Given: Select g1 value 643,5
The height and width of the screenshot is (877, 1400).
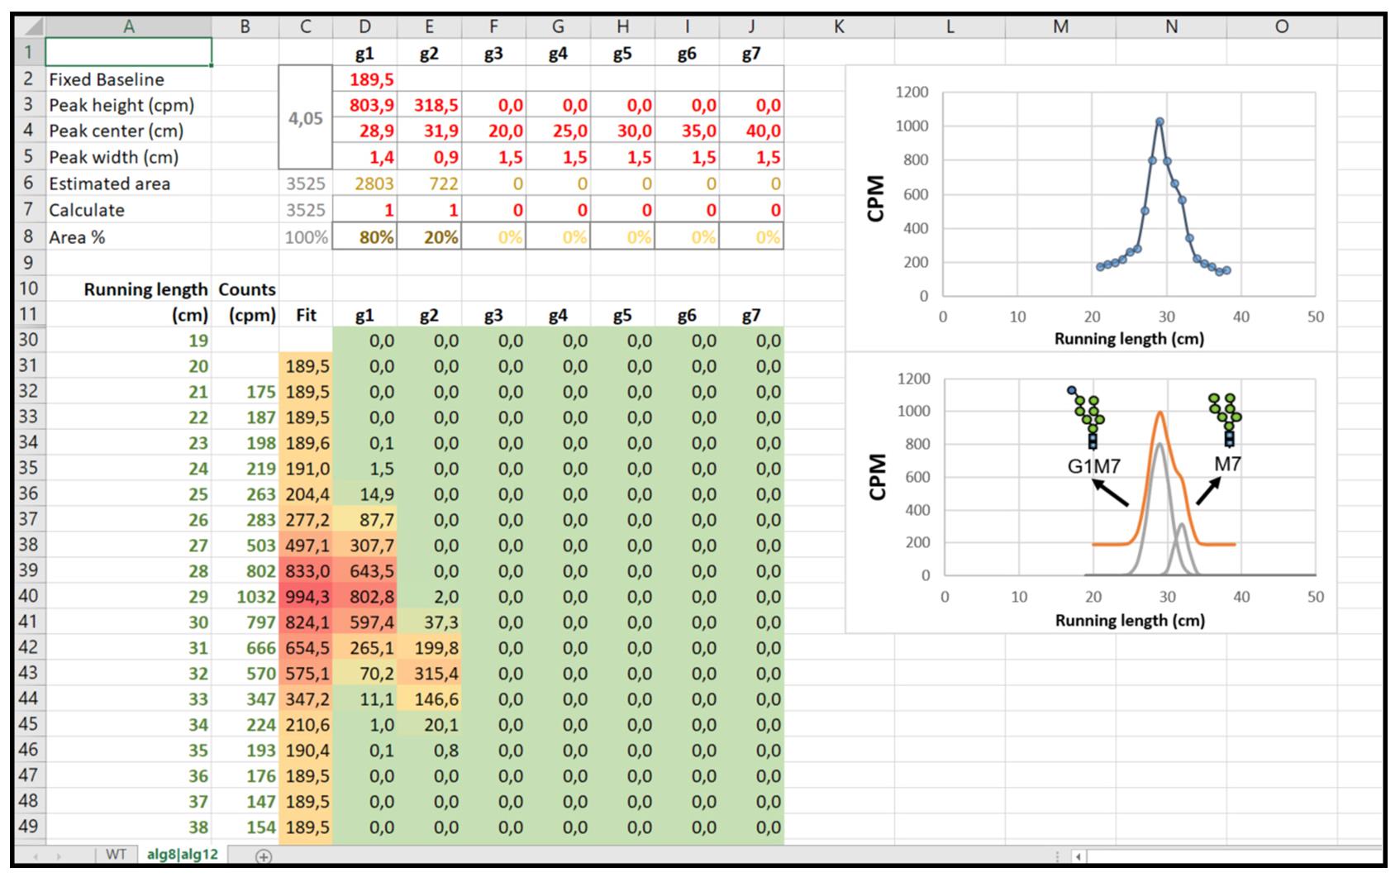Looking at the screenshot, I should [364, 570].
